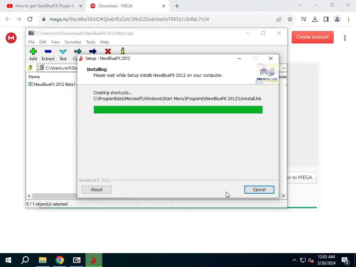This screenshot has height=267, width=356.
Task: Bookmark this page with the star icon
Action: 290,19
